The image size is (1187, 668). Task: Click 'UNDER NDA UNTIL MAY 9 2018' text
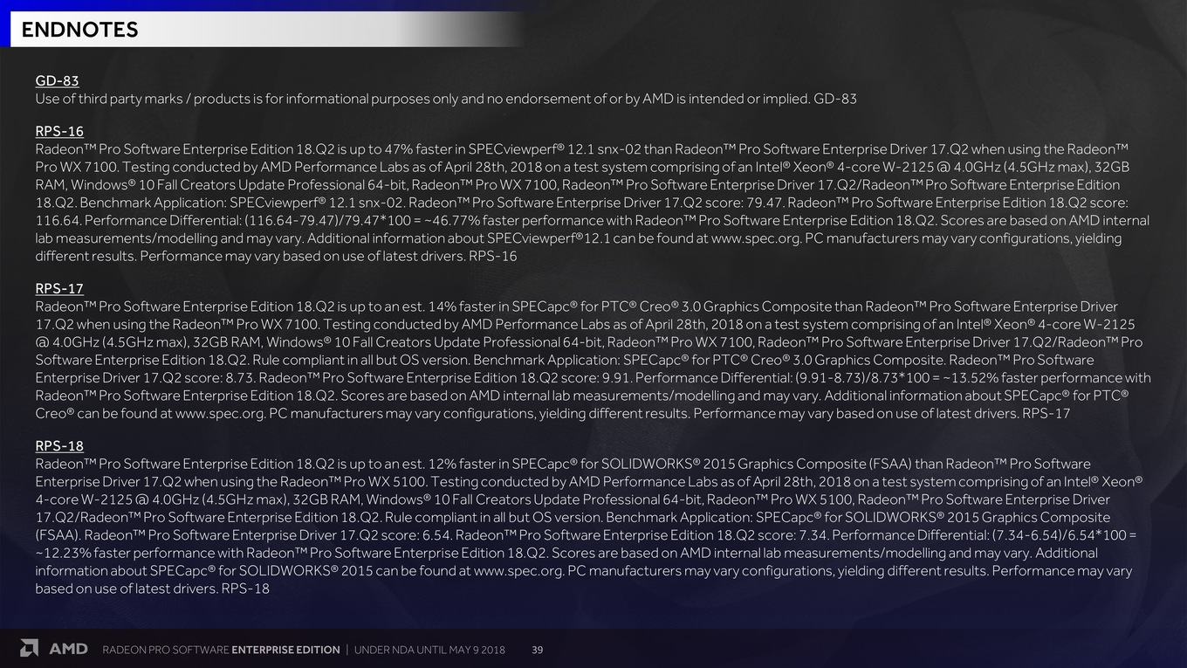429,650
